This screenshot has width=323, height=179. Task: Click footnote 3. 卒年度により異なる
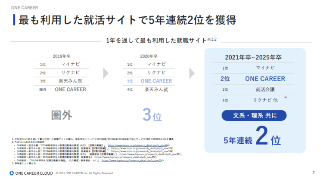coord(24,164)
